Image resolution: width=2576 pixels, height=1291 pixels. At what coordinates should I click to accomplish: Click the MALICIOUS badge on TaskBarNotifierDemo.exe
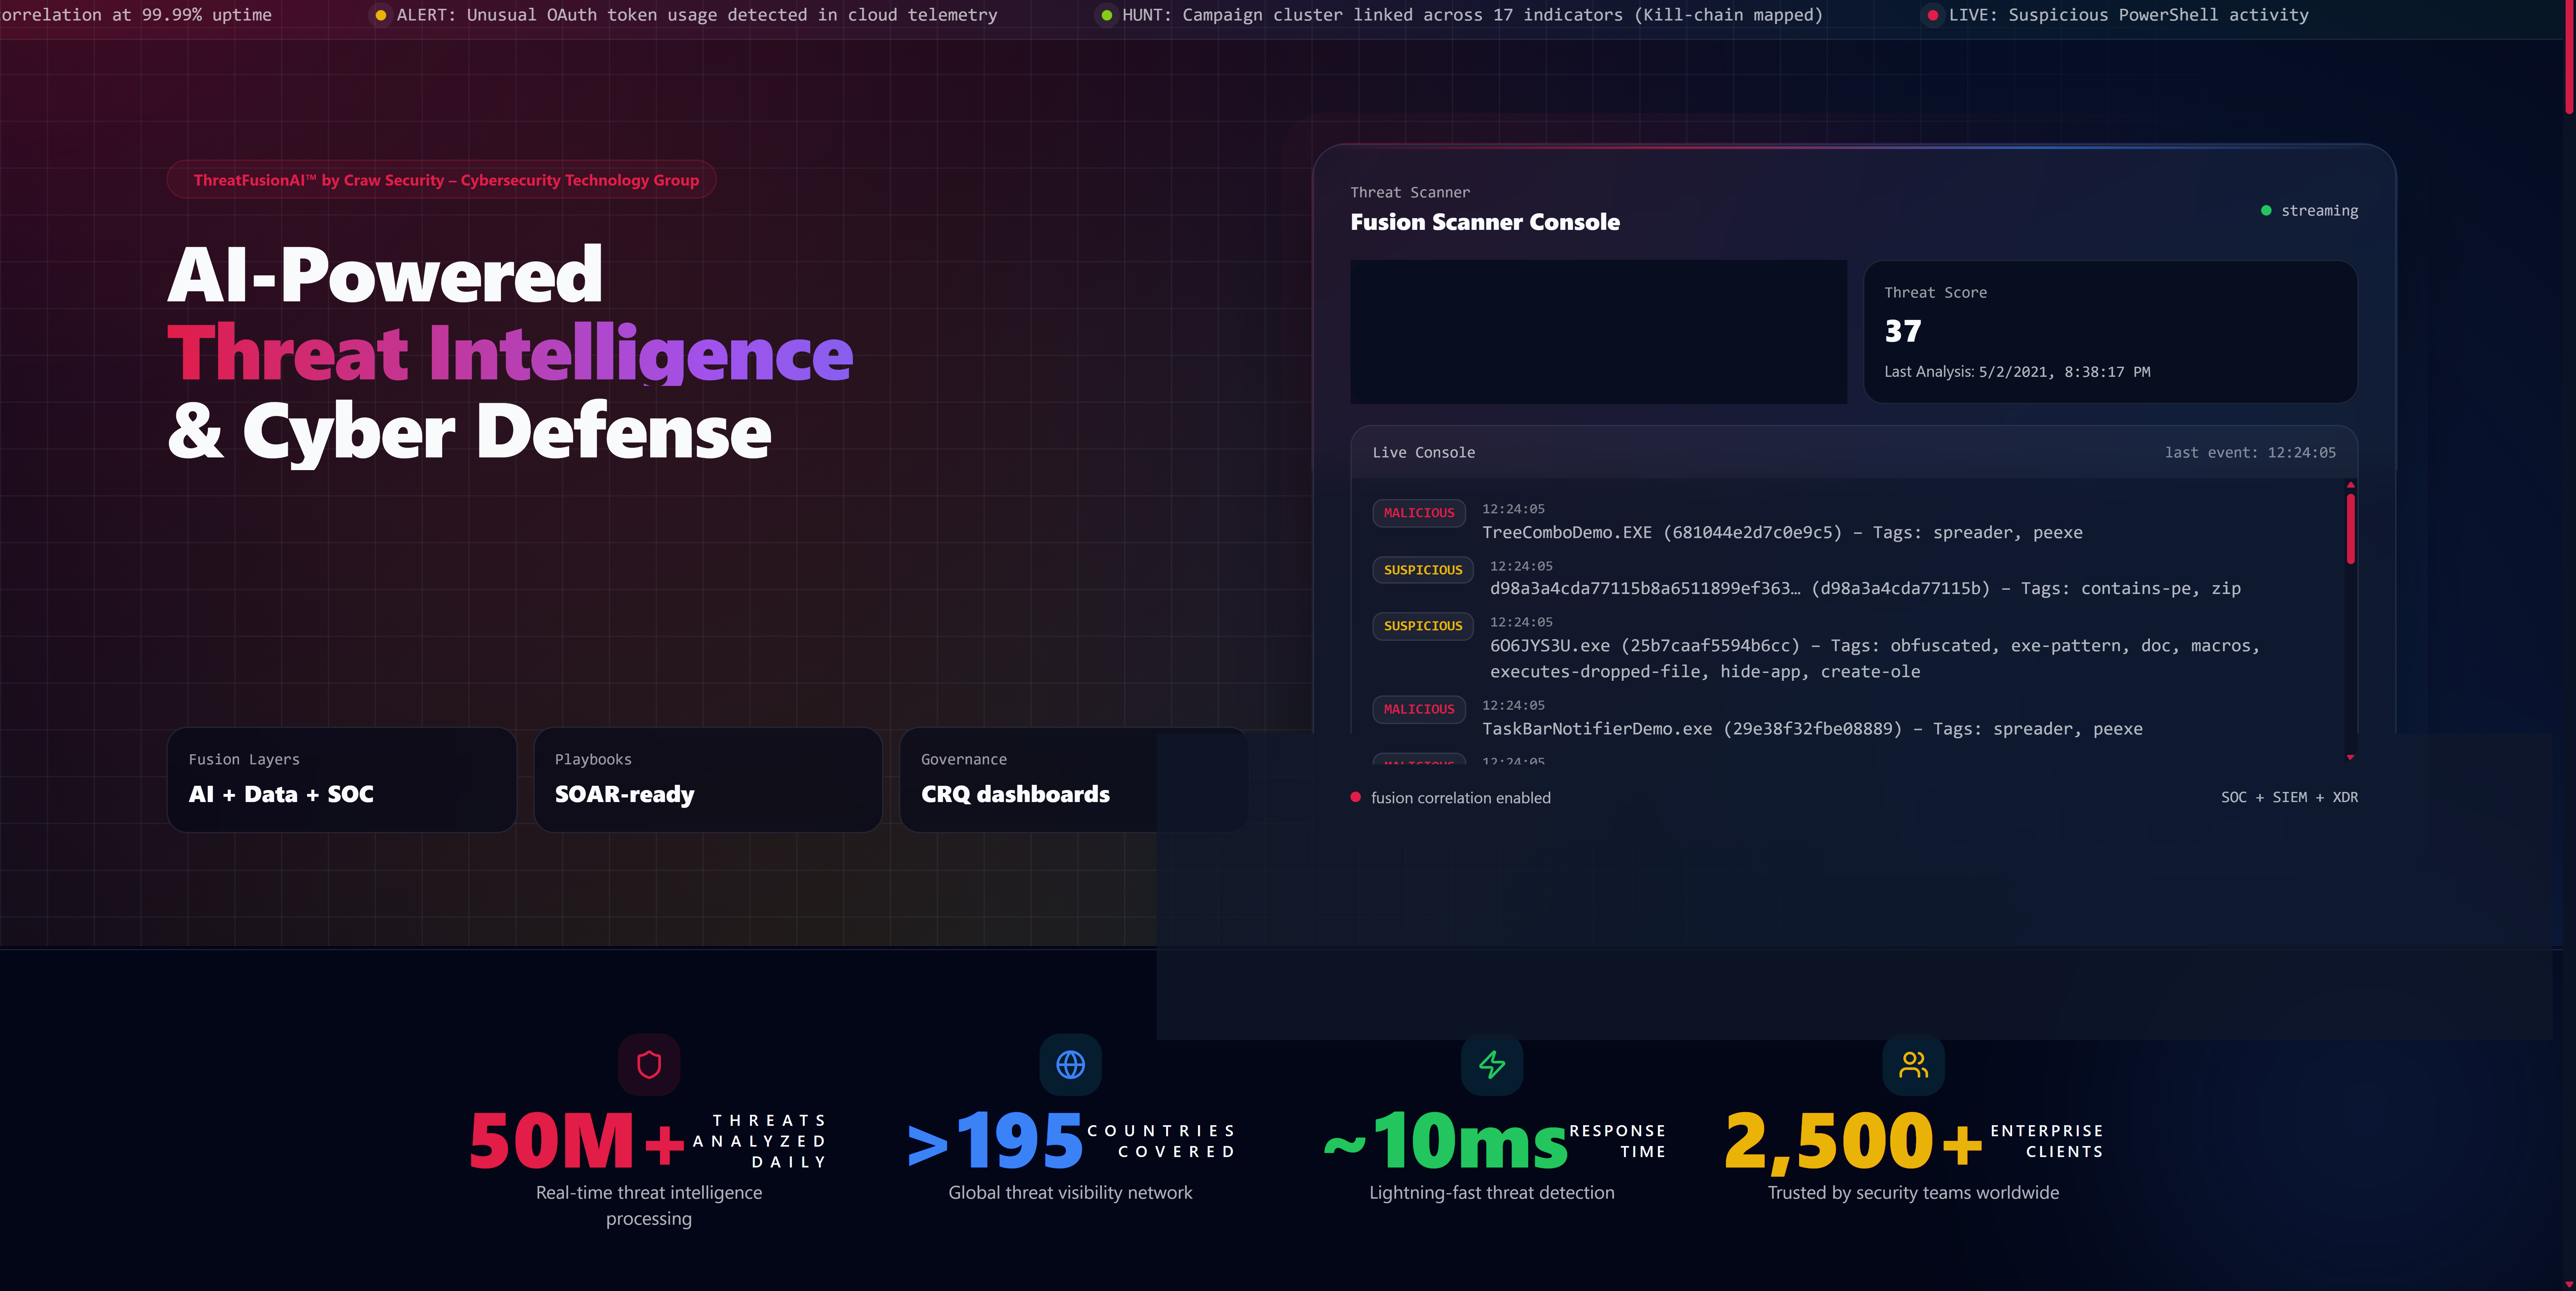pos(1419,709)
